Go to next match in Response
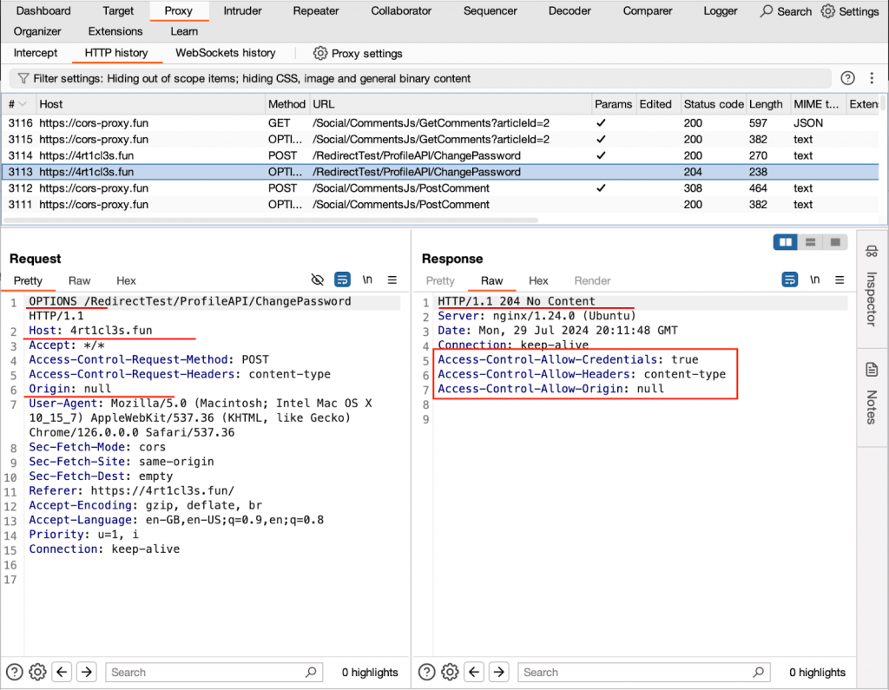 pyautogui.click(x=499, y=672)
